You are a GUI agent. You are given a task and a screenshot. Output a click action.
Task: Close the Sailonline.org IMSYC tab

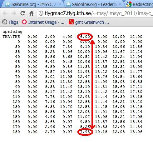(x=60, y=4)
